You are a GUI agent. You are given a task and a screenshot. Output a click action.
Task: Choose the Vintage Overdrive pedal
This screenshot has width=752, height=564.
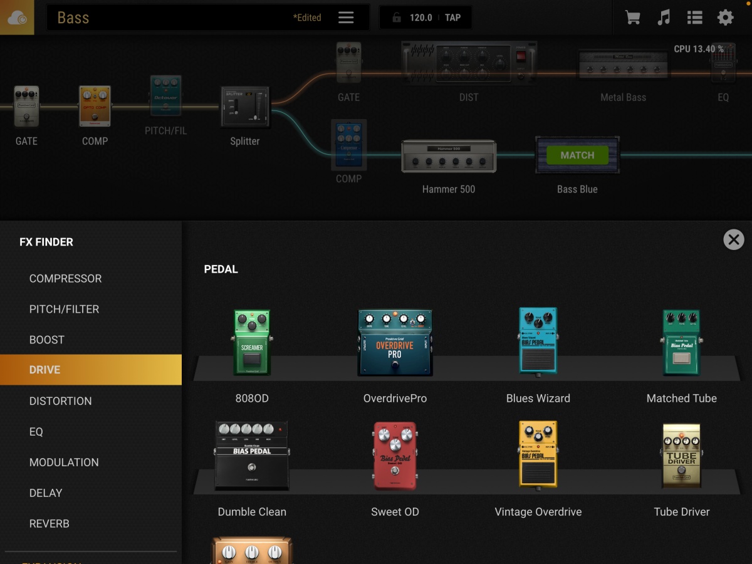(x=538, y=456)
